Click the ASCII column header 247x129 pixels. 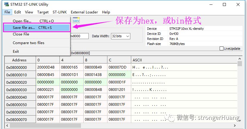click(x=184, y=60)
